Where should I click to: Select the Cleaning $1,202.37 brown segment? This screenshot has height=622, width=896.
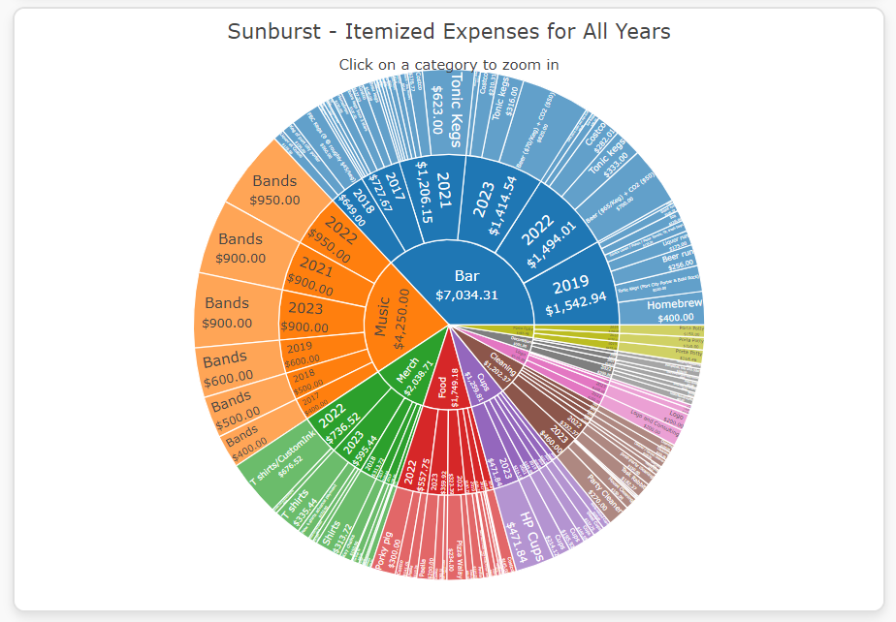[499, 365]
